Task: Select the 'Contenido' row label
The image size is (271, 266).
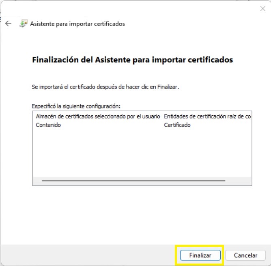Action: point(48,125)
